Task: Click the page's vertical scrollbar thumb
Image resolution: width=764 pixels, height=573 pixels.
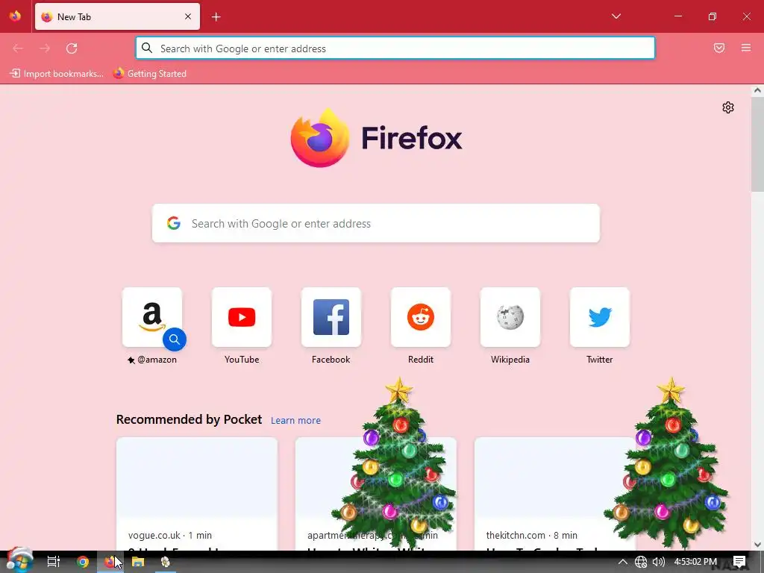Action: pos(757,144)
